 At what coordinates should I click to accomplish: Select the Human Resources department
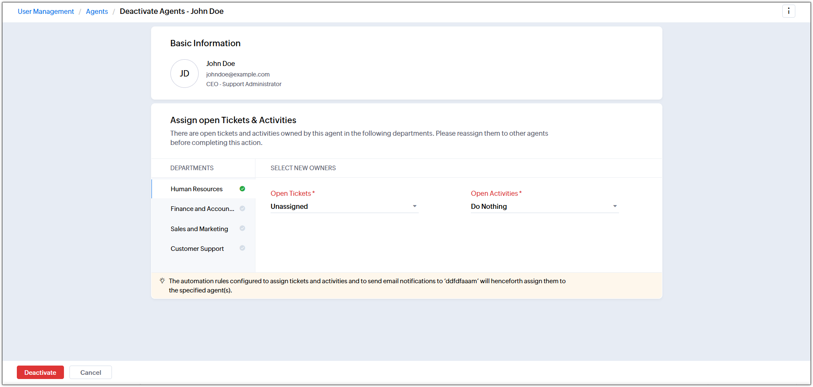click(203, 189)
